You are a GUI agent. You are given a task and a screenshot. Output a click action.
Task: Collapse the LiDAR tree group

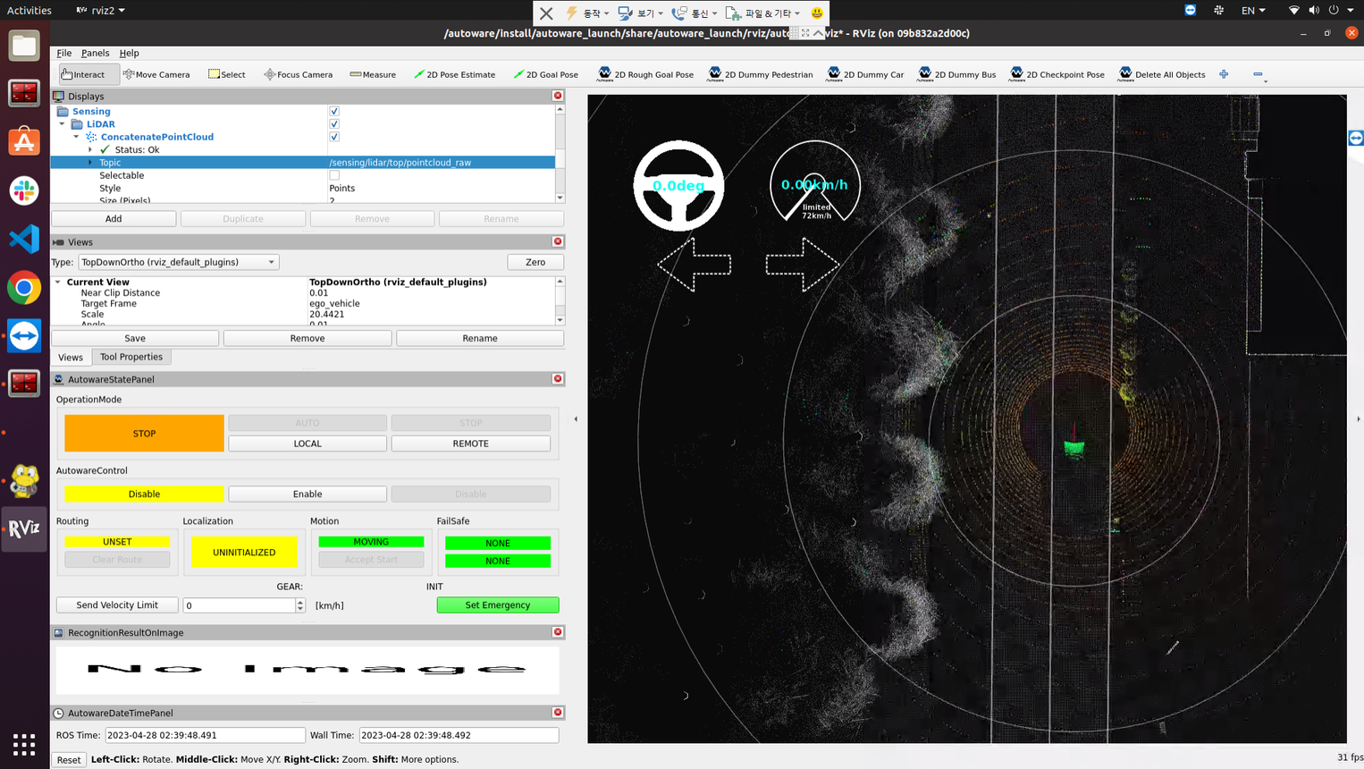click(63, 124)
